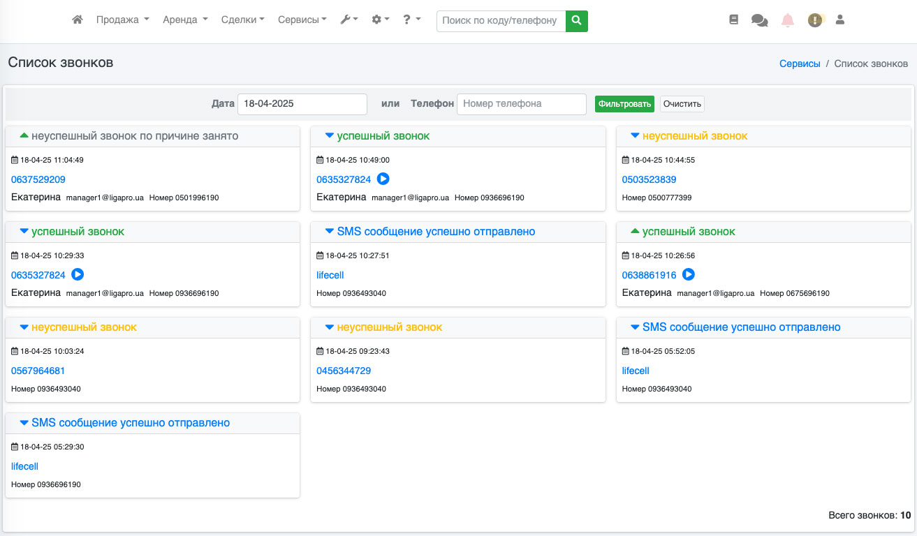
Task: Click the Номер телефона input field
Action: pyautogui.click(x=521, y=104)
